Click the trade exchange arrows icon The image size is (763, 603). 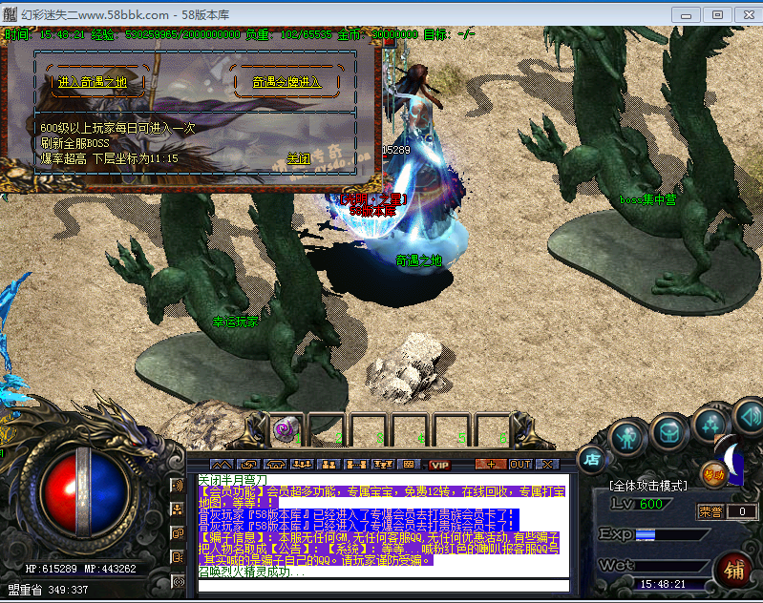click(248, 465)
